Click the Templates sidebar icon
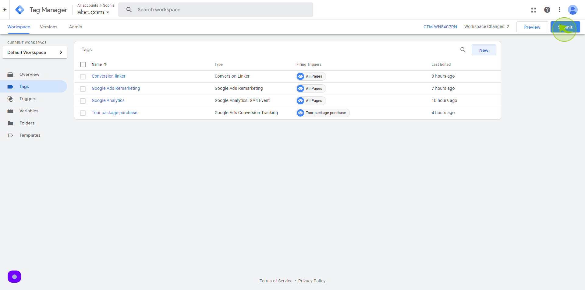The height and width of the screenshot is (290, 585). coord(10,135)
